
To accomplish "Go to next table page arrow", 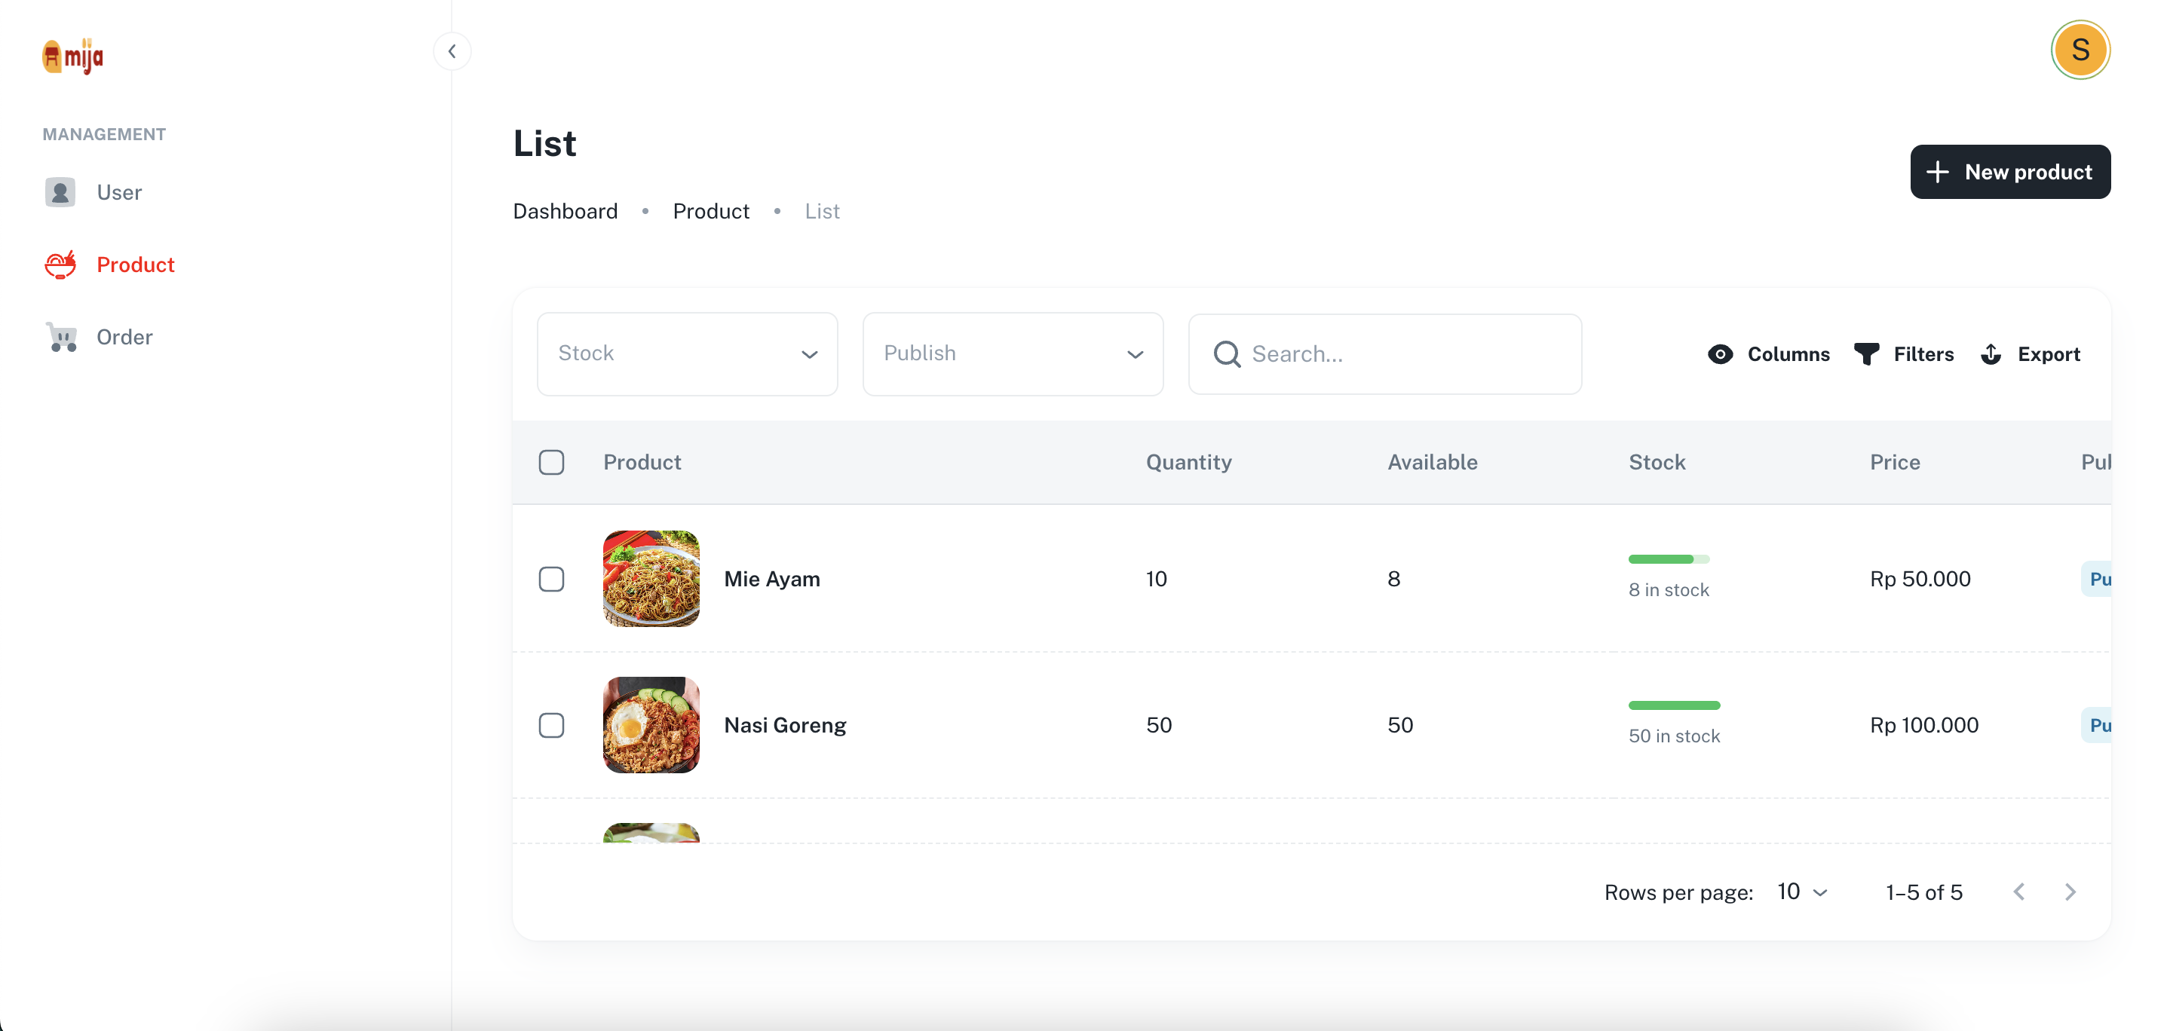I will point(2070,892).
